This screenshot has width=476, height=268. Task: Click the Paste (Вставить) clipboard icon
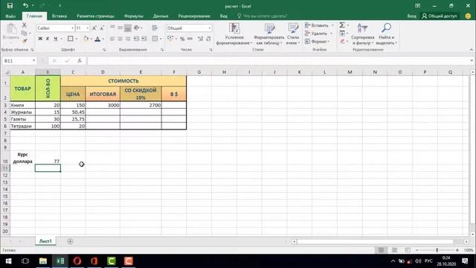coord(11,29)
